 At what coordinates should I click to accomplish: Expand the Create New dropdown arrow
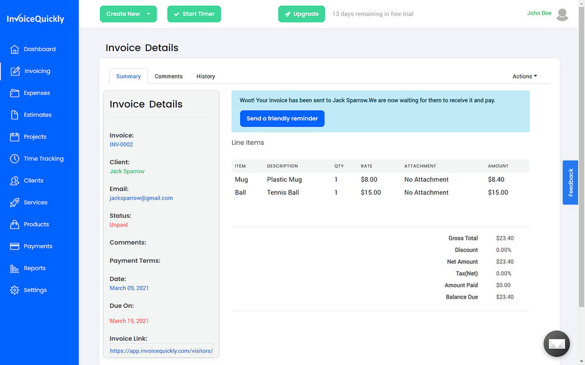[149, 14]
